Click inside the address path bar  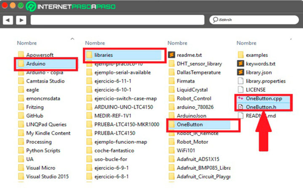118,20
